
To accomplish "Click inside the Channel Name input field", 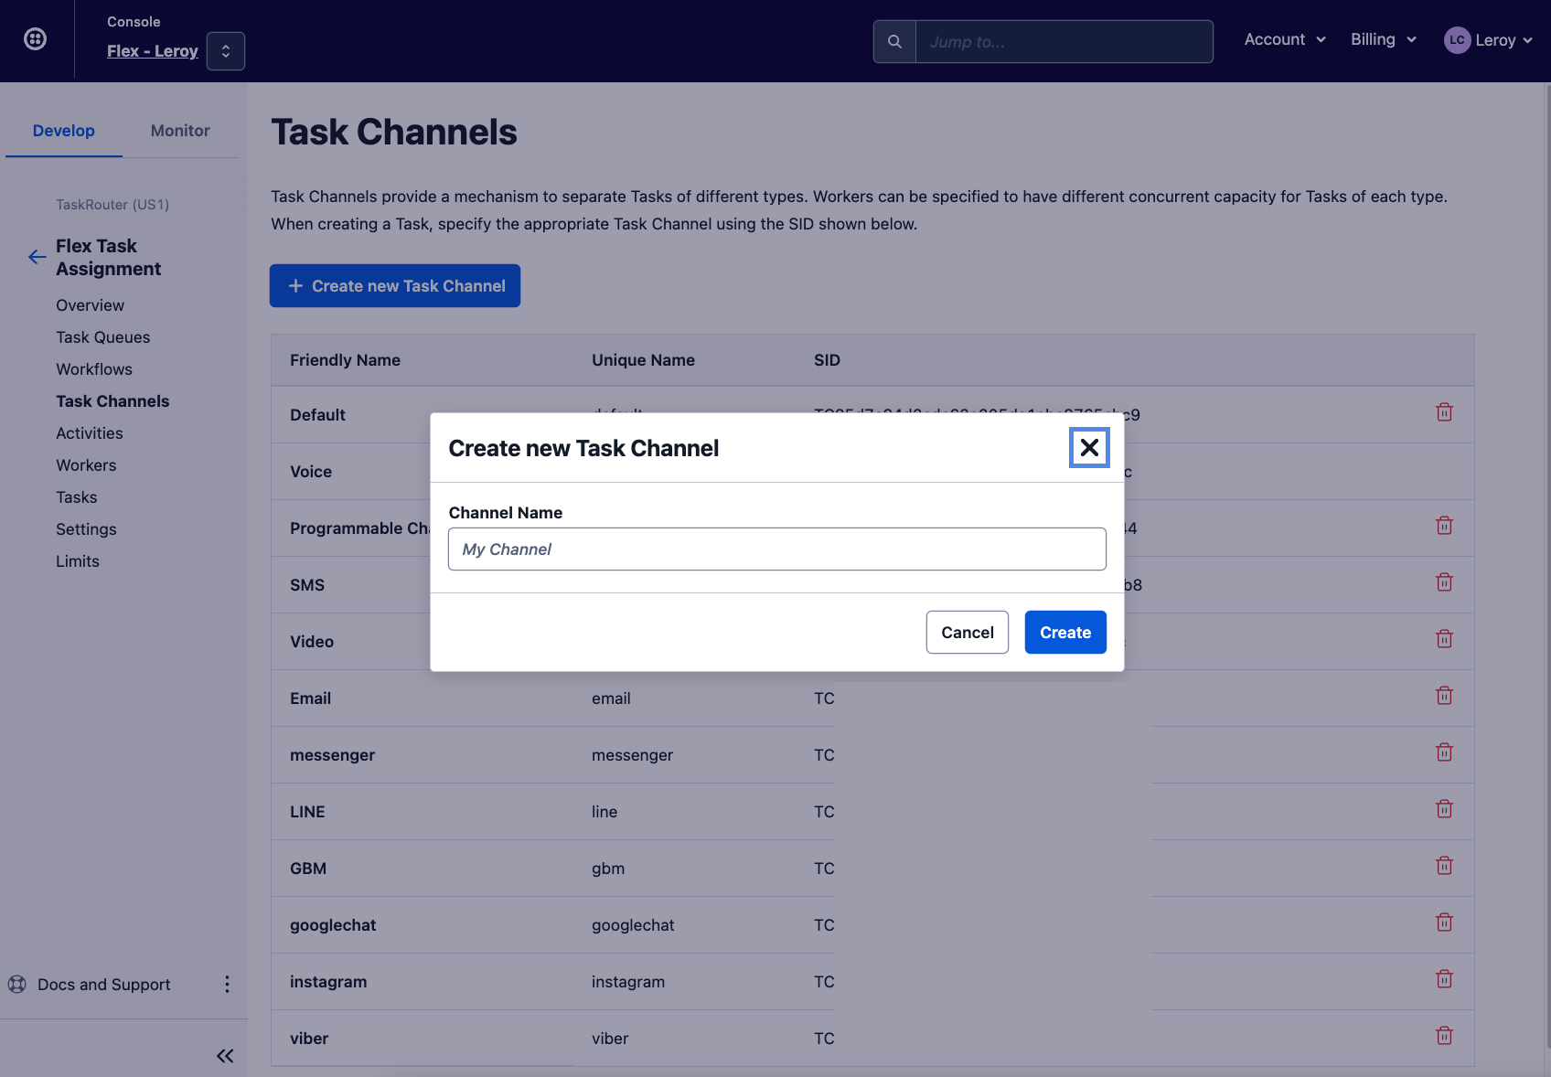I will pos(776,549).
